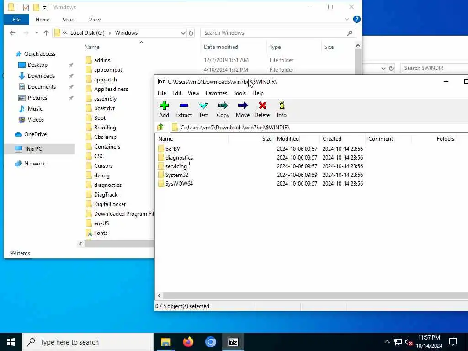Click the Explorer Up one level arrow
This screenshot has height=351, width=468.
tap(46, 33)
